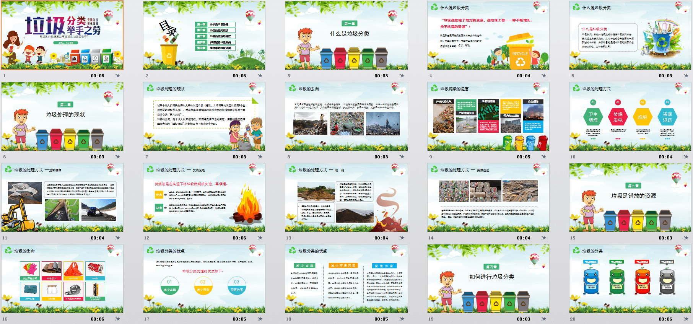Select slide 8 titled 垃圾的去向
This screenshot has width=693, height=324.
click(x=346, y=116)
